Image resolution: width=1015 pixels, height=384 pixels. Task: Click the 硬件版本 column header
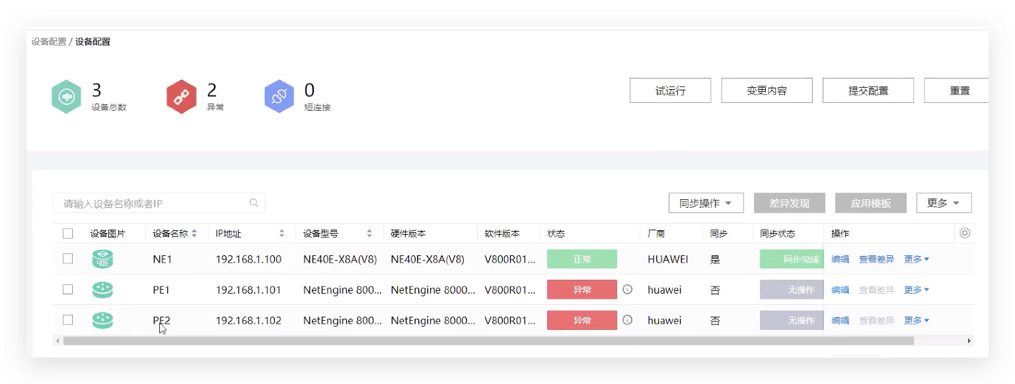[x=408, y=234]
